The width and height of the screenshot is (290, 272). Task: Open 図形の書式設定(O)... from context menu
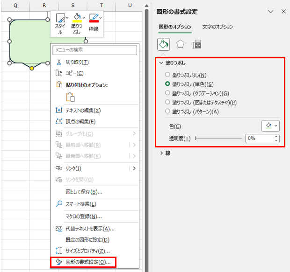[x=83, y=262]
